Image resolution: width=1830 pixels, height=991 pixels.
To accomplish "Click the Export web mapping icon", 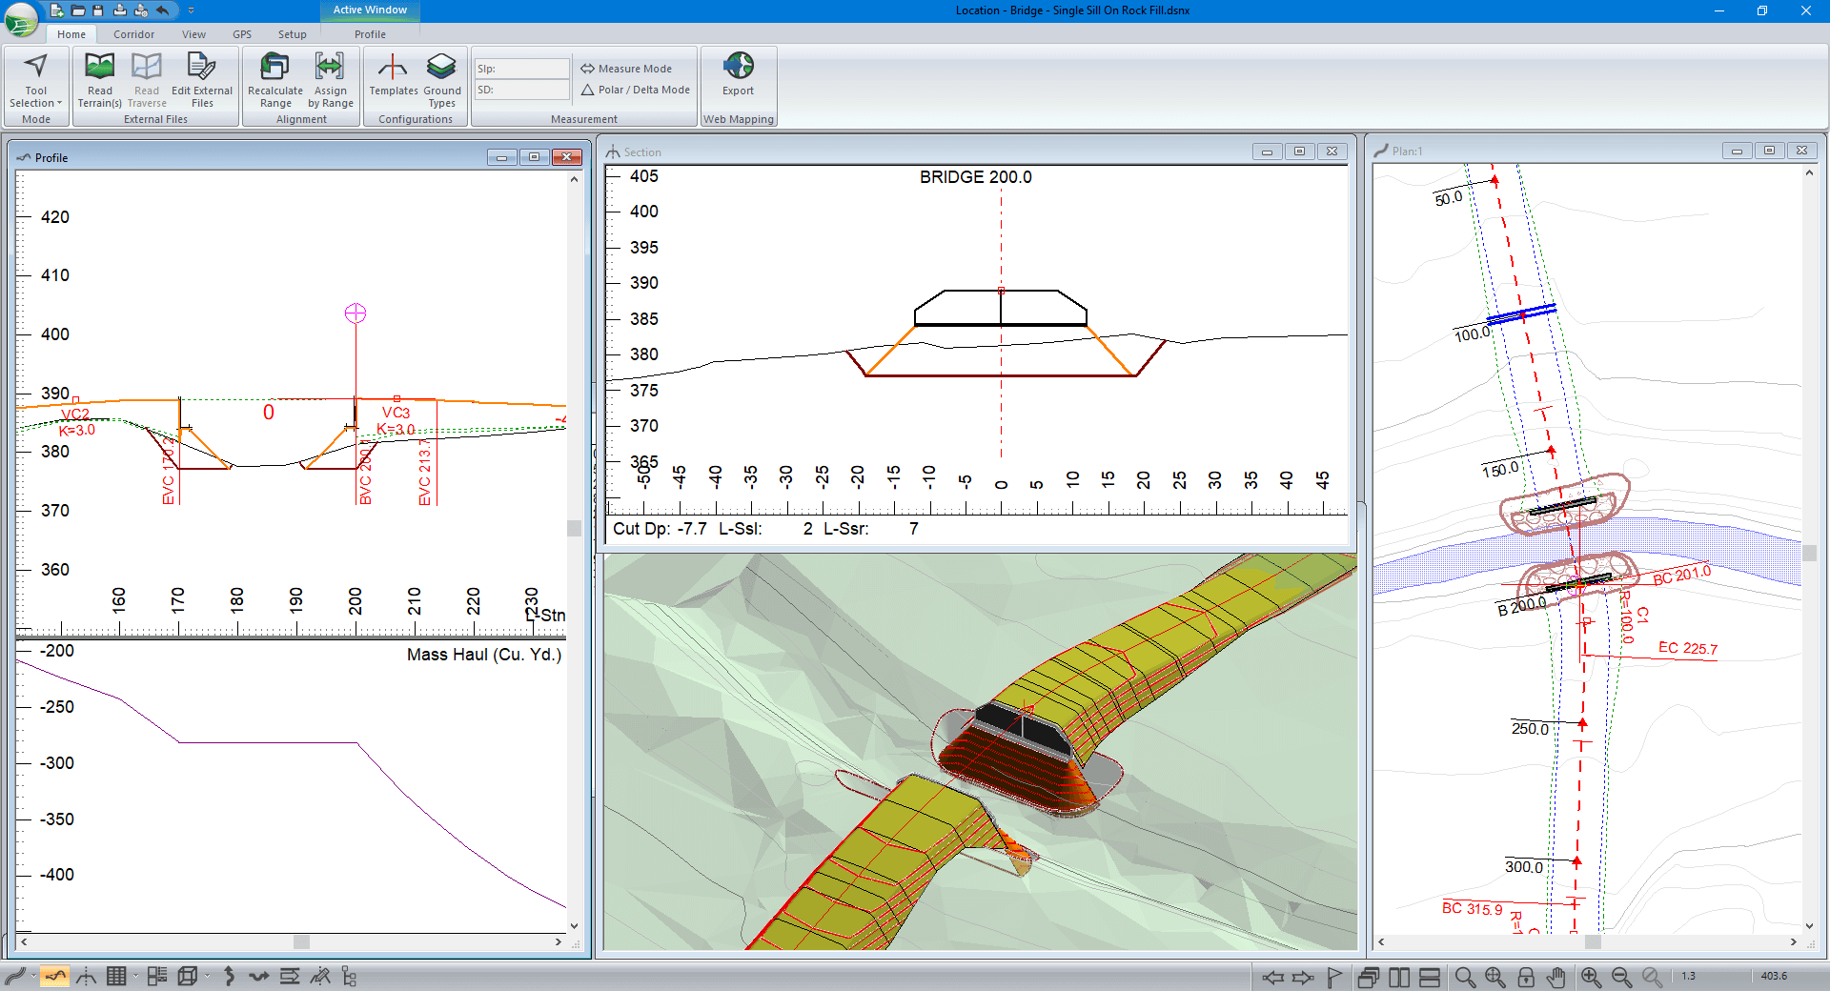I will coord(738,75).
